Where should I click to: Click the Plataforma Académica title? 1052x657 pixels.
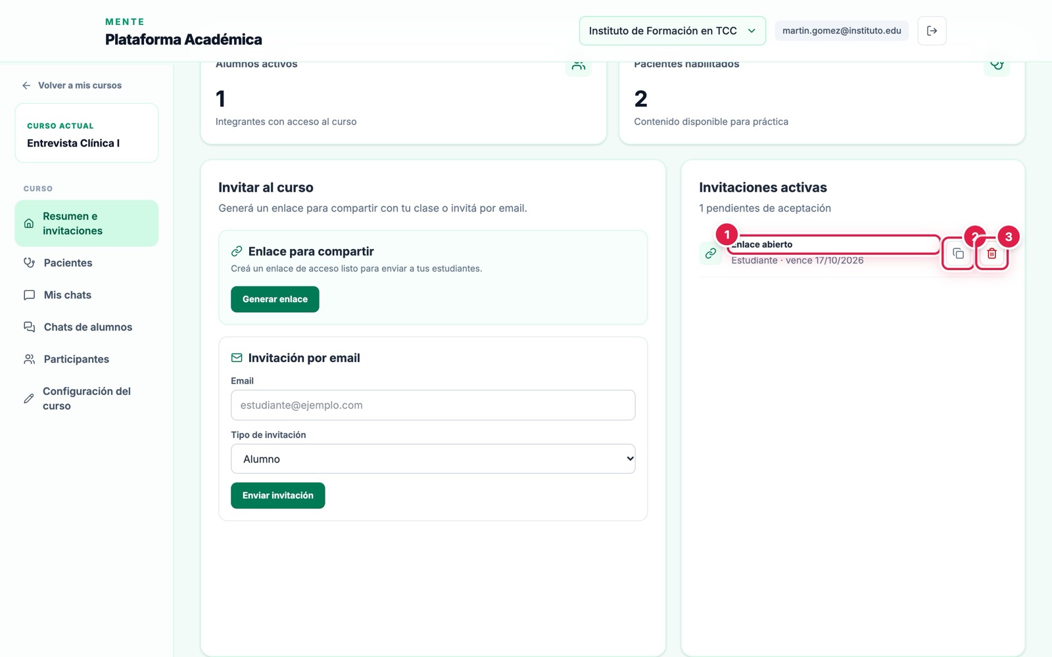click(183, 39)
